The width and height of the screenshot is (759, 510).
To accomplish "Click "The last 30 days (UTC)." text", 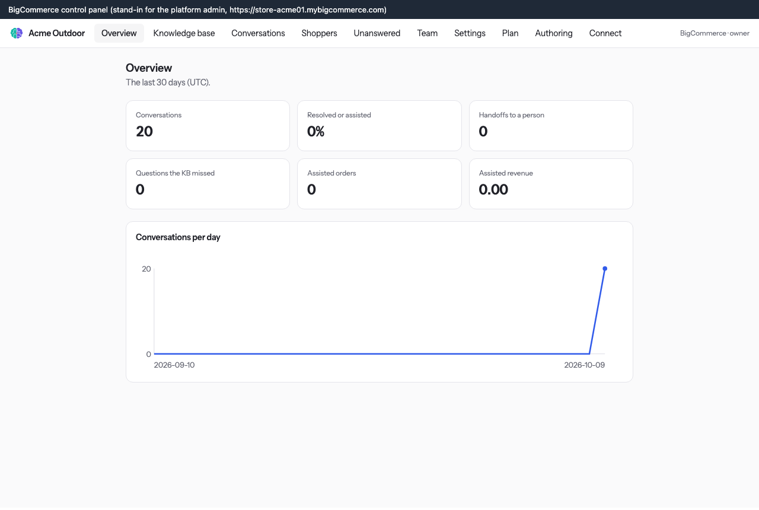I will click(168, 82).
